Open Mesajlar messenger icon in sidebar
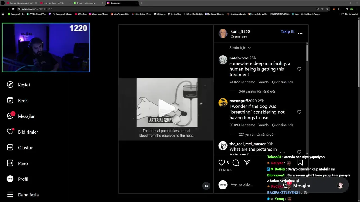The image size is (360, 202). click(10, 116)
